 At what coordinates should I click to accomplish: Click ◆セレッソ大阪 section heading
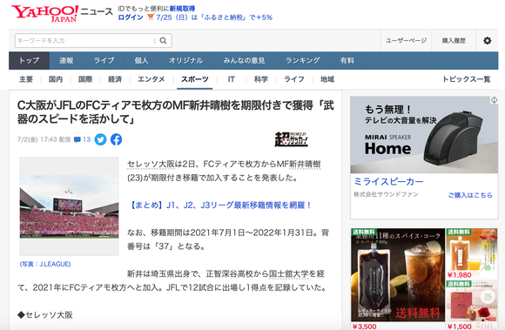[x=45, y=314]
